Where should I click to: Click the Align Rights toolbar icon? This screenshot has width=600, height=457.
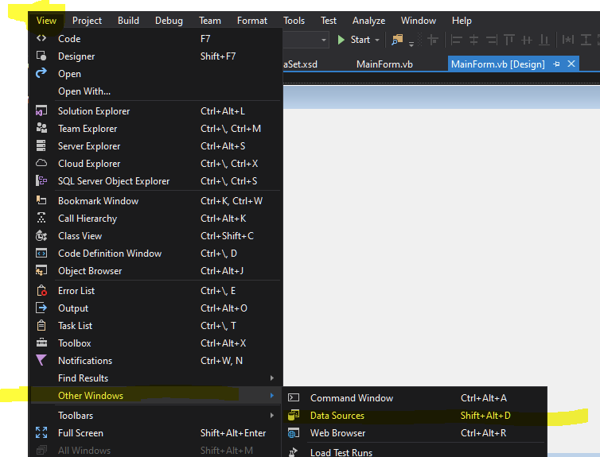coord(492,40)
